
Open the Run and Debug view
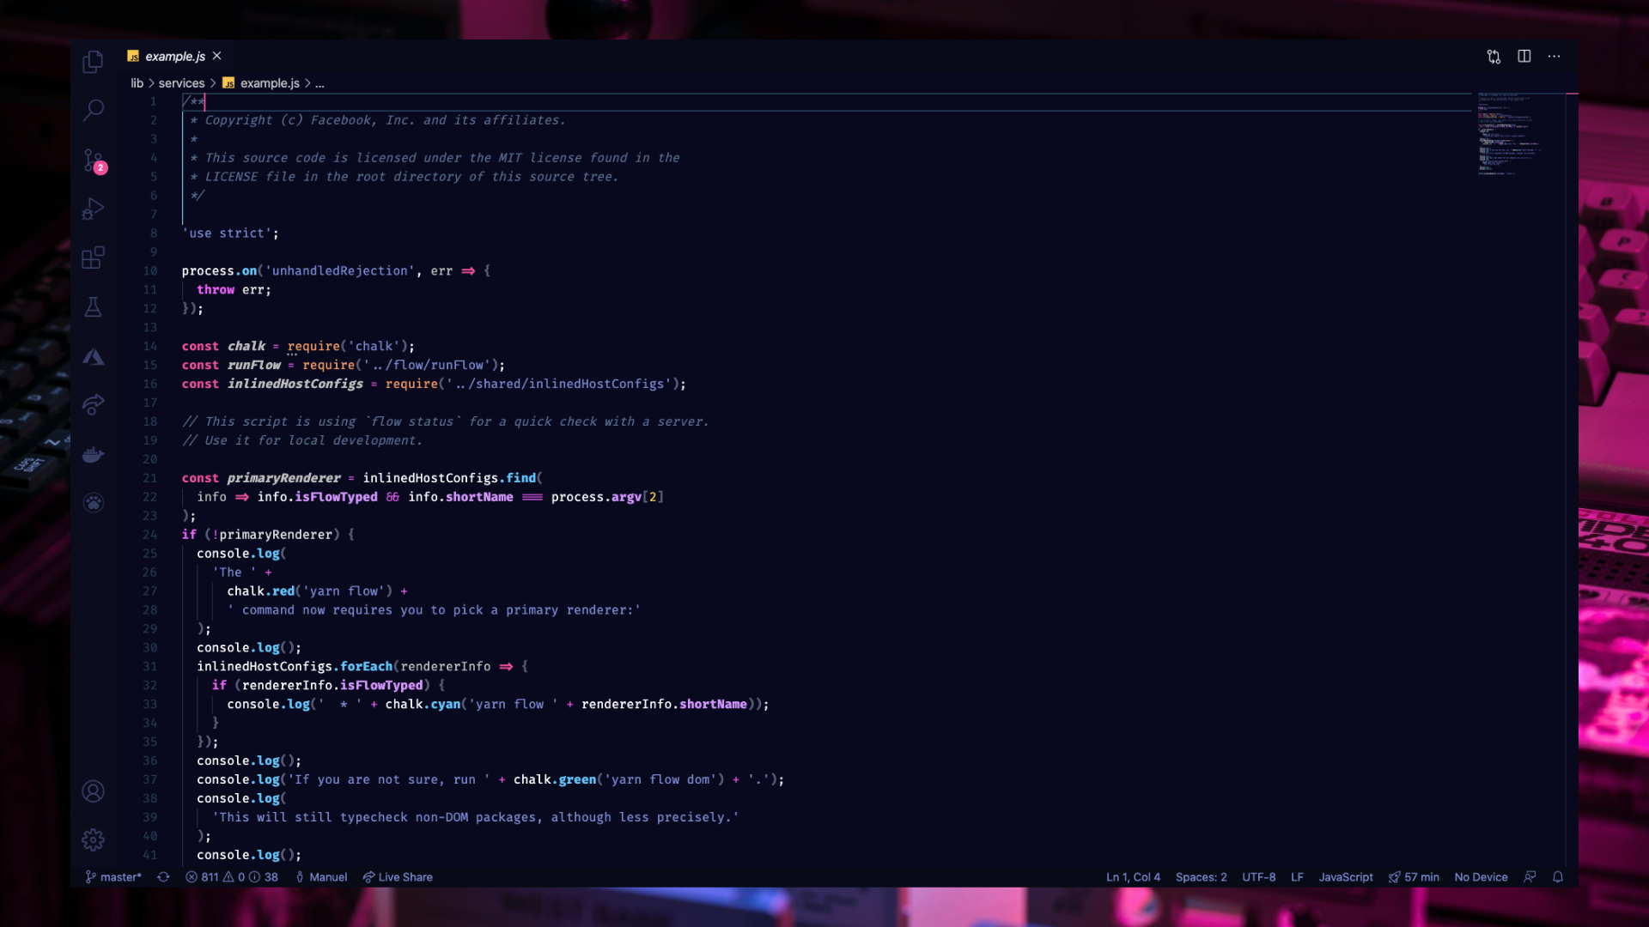(93, 209)
